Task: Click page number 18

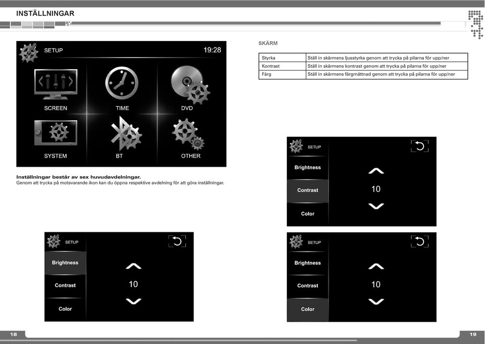Action: pyautogui.click(x=14, y=334)
